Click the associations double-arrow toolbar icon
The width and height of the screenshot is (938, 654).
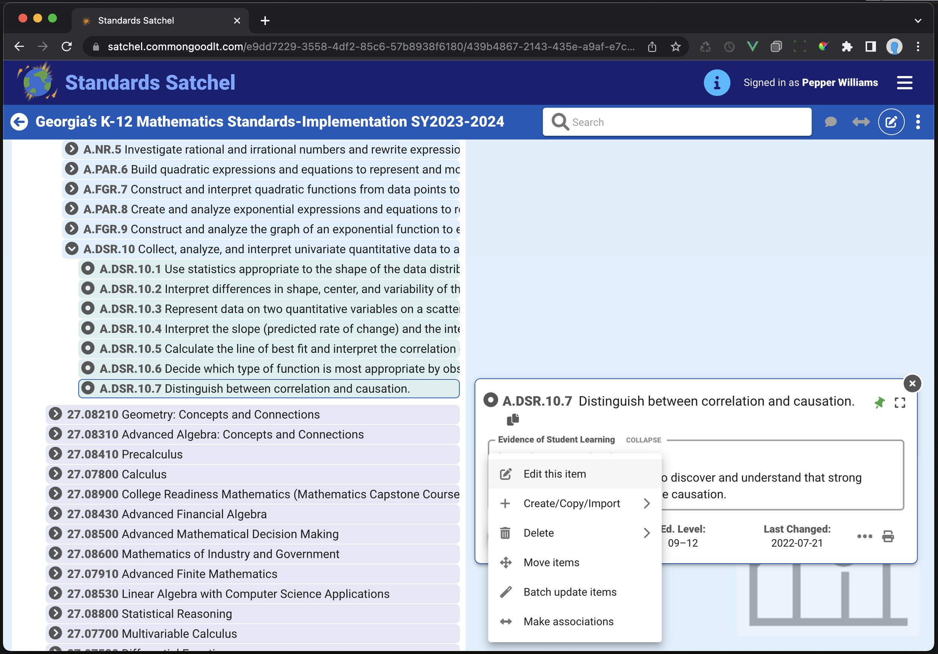click(861, 121)
